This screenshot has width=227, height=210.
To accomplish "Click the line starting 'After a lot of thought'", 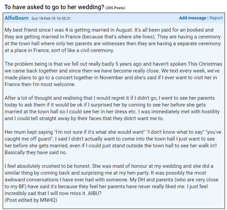I will (110, 98).
